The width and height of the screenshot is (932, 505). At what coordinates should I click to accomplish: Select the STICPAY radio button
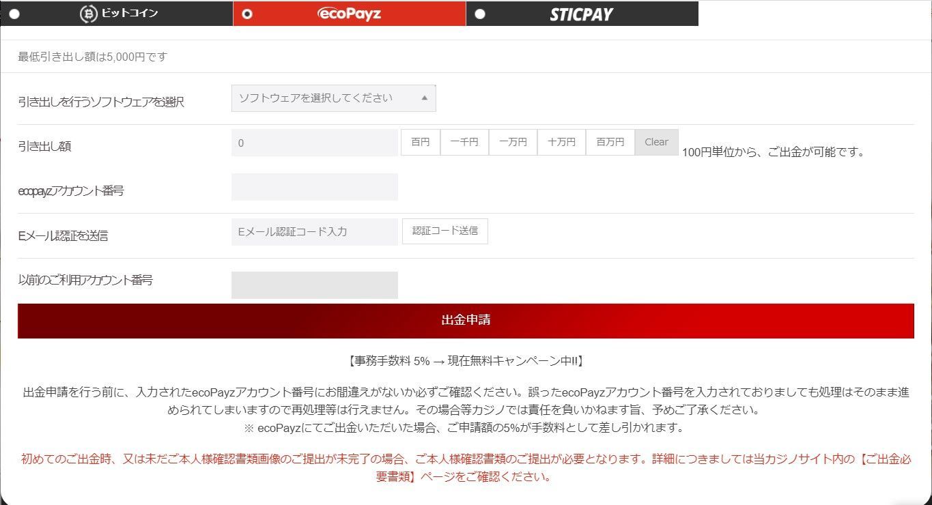[480, 14]
